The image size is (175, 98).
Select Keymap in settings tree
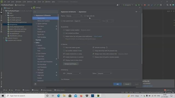(38, 40)
